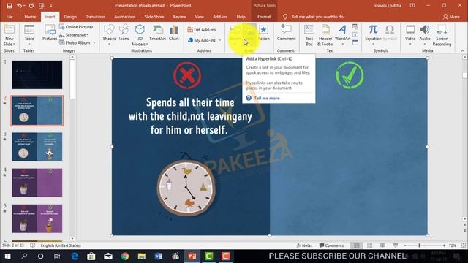Open the WordArt styles dropdown
The width and height of the screenshot is (468, 263).
[343, 44]
